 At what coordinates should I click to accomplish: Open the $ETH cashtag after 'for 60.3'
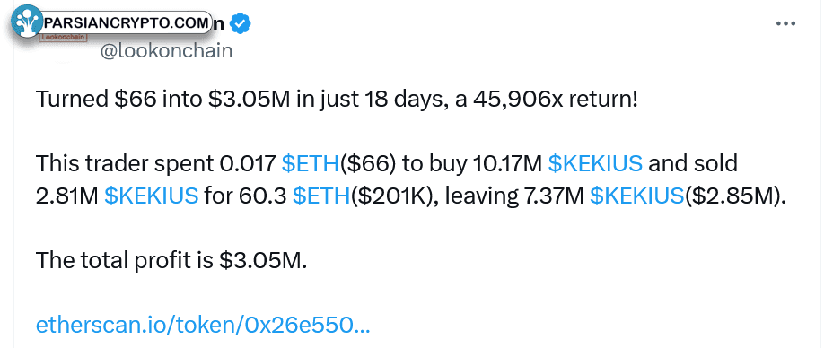(322, 196)
